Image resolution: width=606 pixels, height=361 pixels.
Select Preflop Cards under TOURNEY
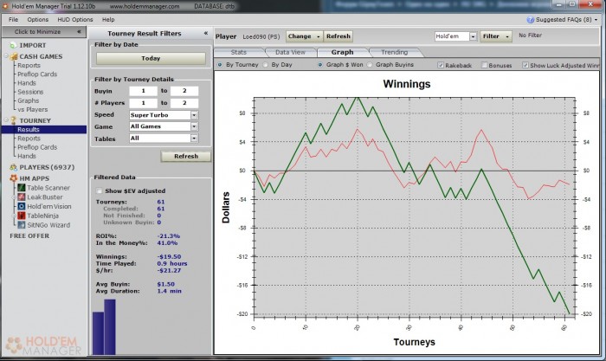point(37,147)
